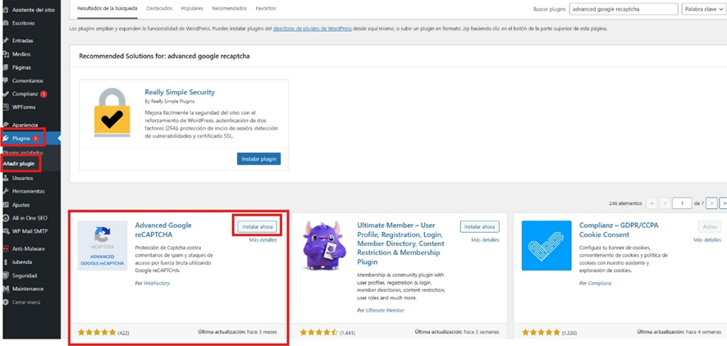This screenshot has height=346, width=727.
Task: Open the Really Simple Security title link
Action: (x=180, y=92)
